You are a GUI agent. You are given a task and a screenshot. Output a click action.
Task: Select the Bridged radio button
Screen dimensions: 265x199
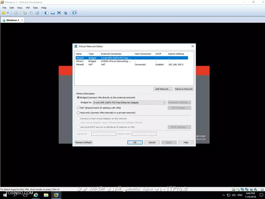(x=78, y=98)
